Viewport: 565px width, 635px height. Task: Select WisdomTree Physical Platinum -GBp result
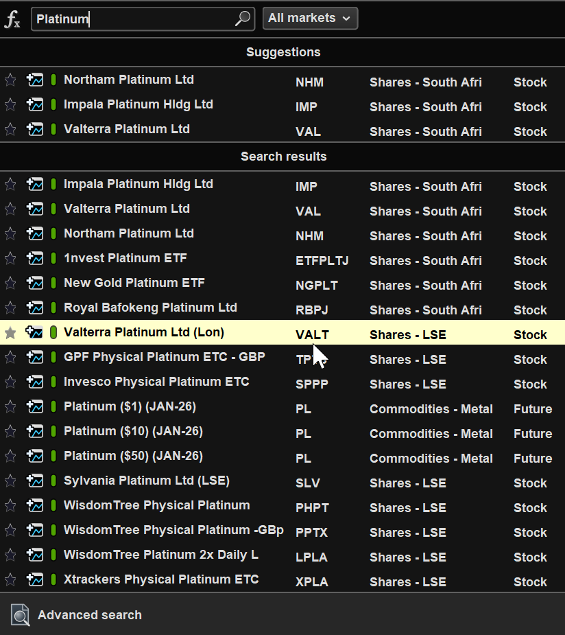click(282, 530)
